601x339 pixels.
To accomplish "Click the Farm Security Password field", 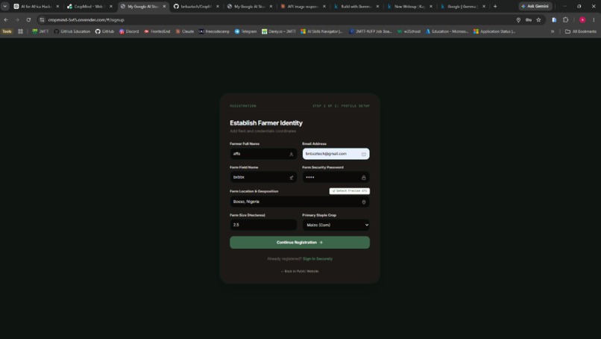I will point(336,178).
